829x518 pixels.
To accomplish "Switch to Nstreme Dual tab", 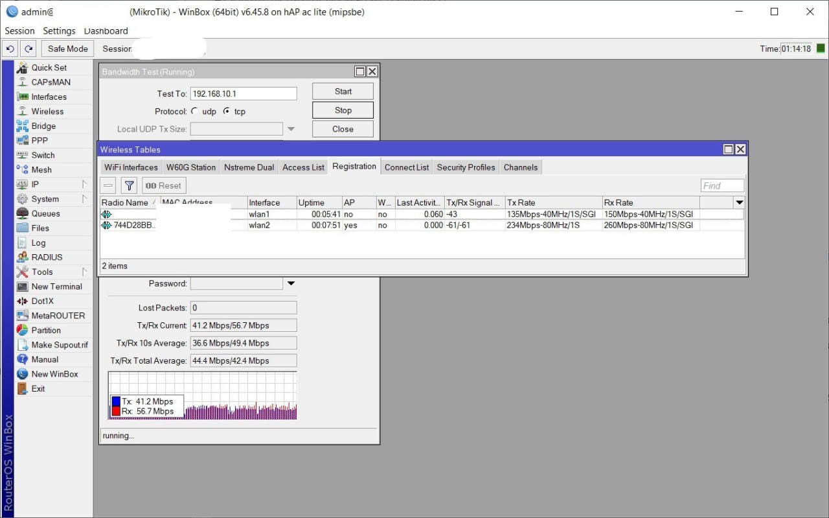I will [x=249, y=167].
